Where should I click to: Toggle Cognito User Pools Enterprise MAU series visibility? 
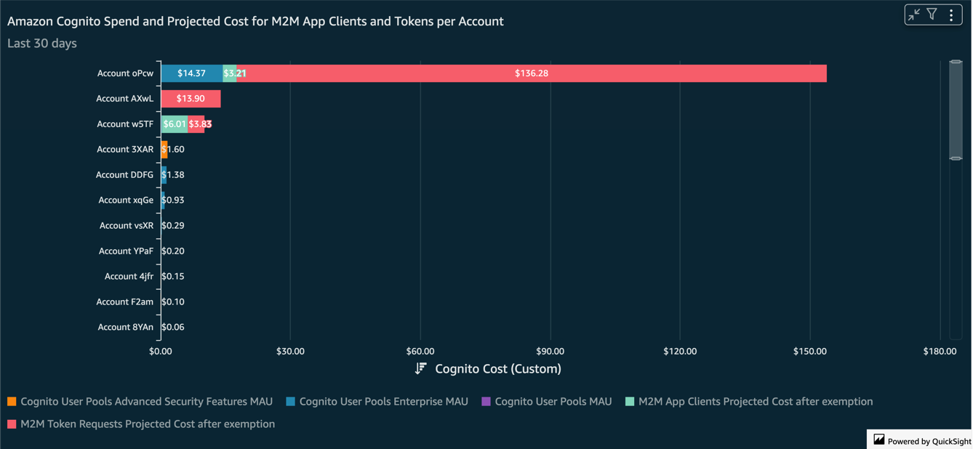click(377, 401)
